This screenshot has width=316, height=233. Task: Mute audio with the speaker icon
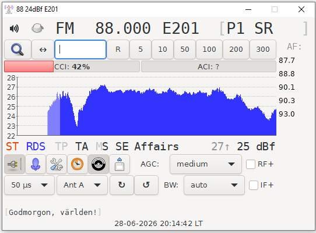(14, 29)
